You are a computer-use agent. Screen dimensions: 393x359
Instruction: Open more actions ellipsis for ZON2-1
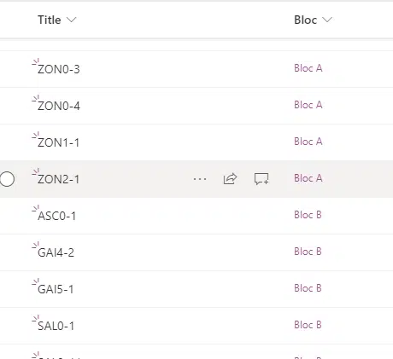(200, 179)
